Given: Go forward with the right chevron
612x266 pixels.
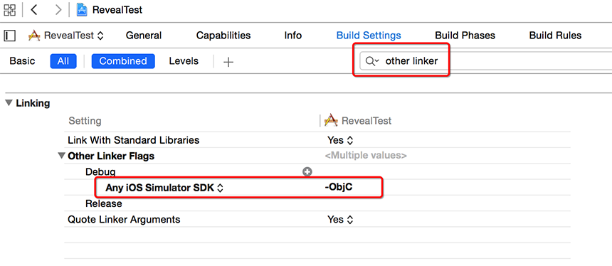Looking at the screenshot, I should click(58, 10).
